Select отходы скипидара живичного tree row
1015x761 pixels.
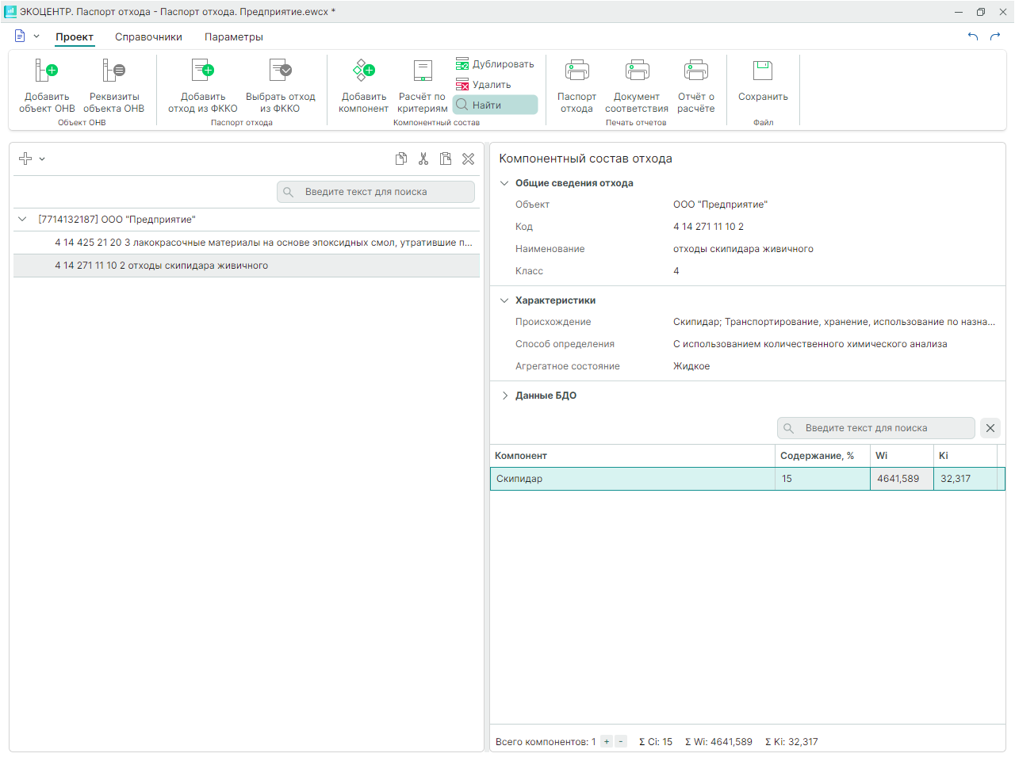247,266
